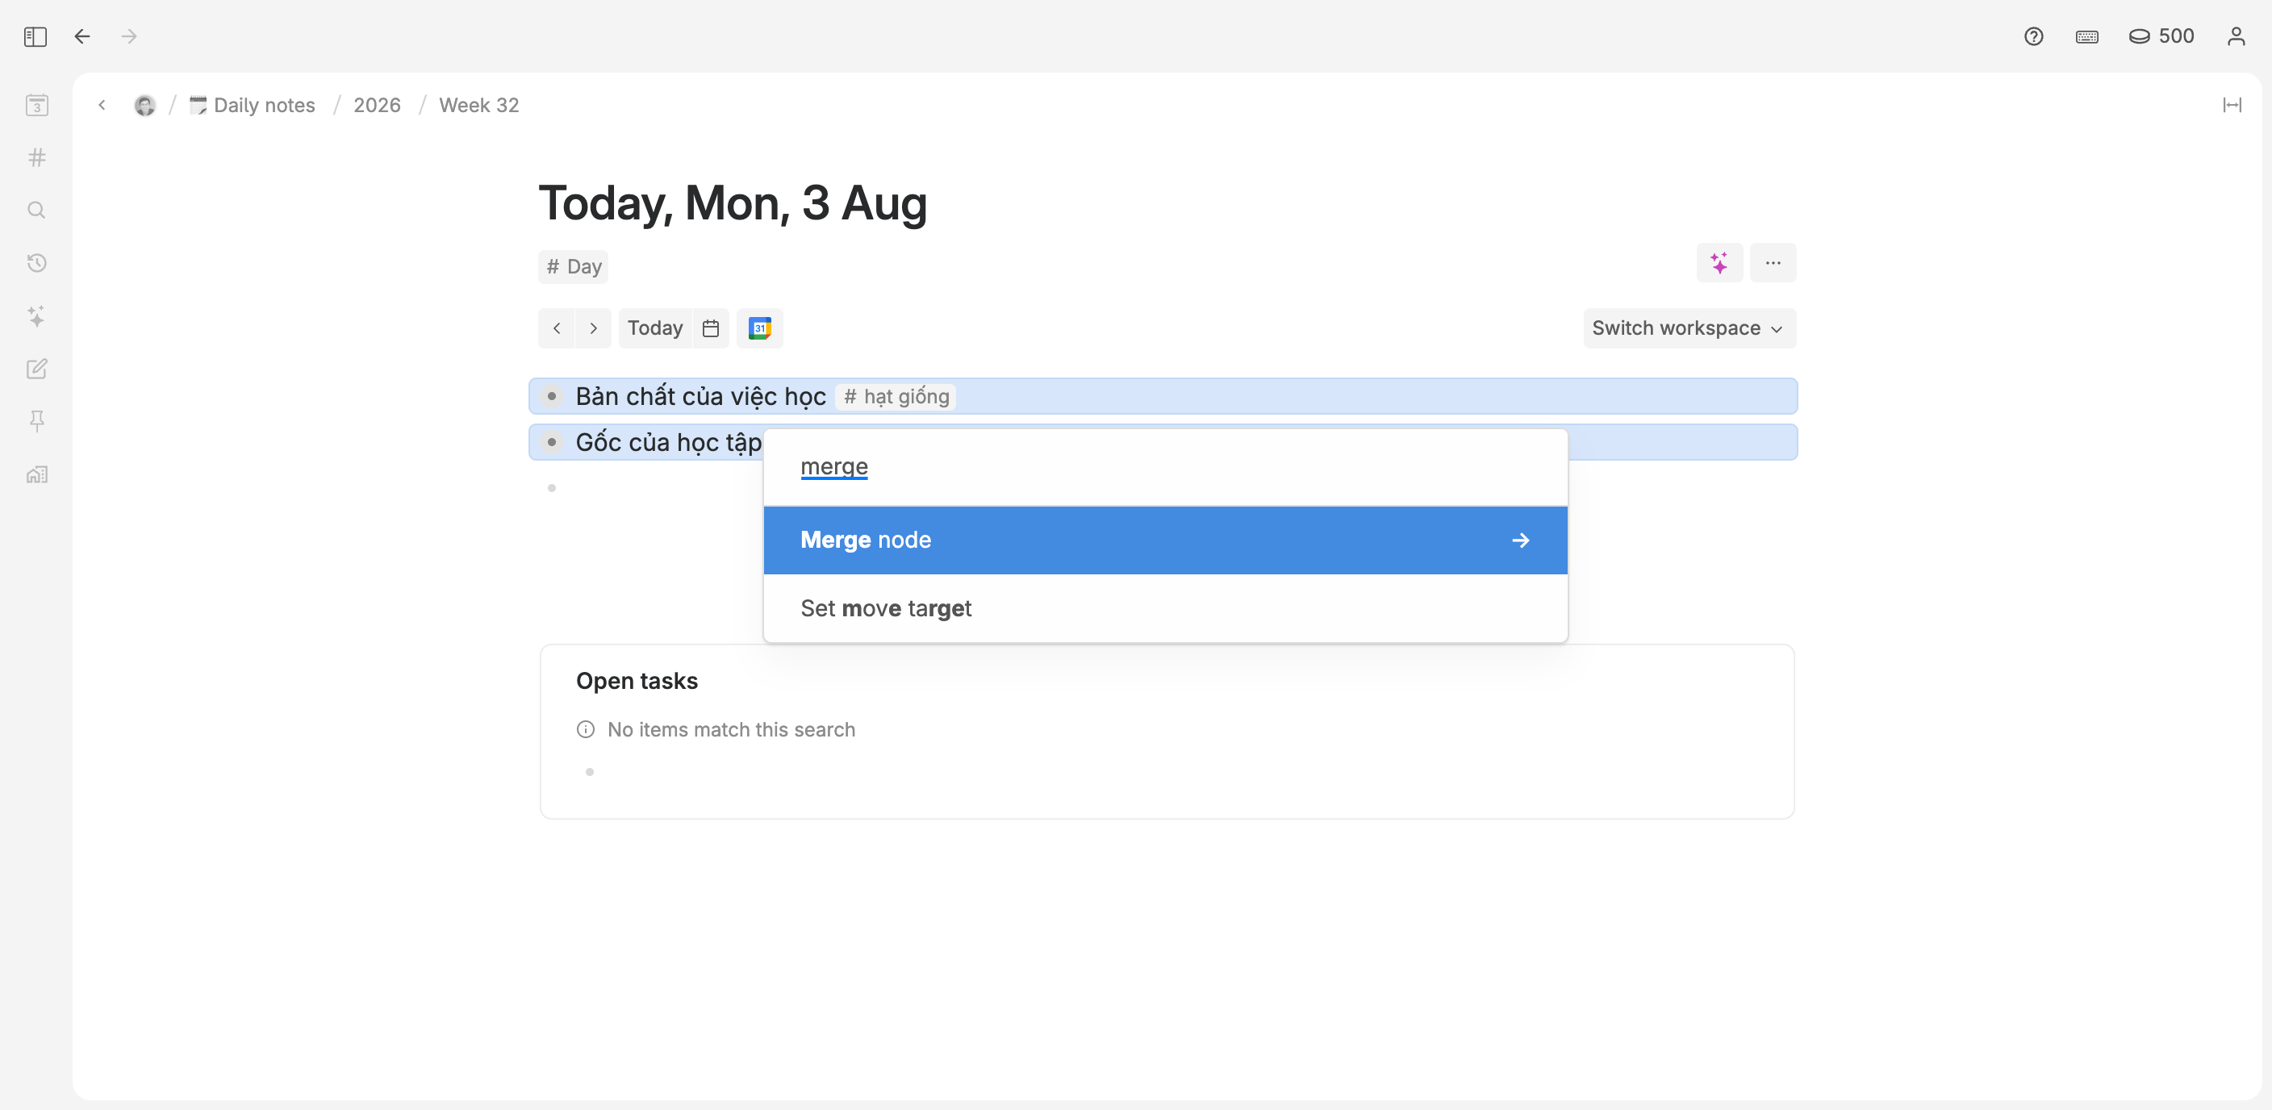Click the Day supertag chip

click(574, 266)
